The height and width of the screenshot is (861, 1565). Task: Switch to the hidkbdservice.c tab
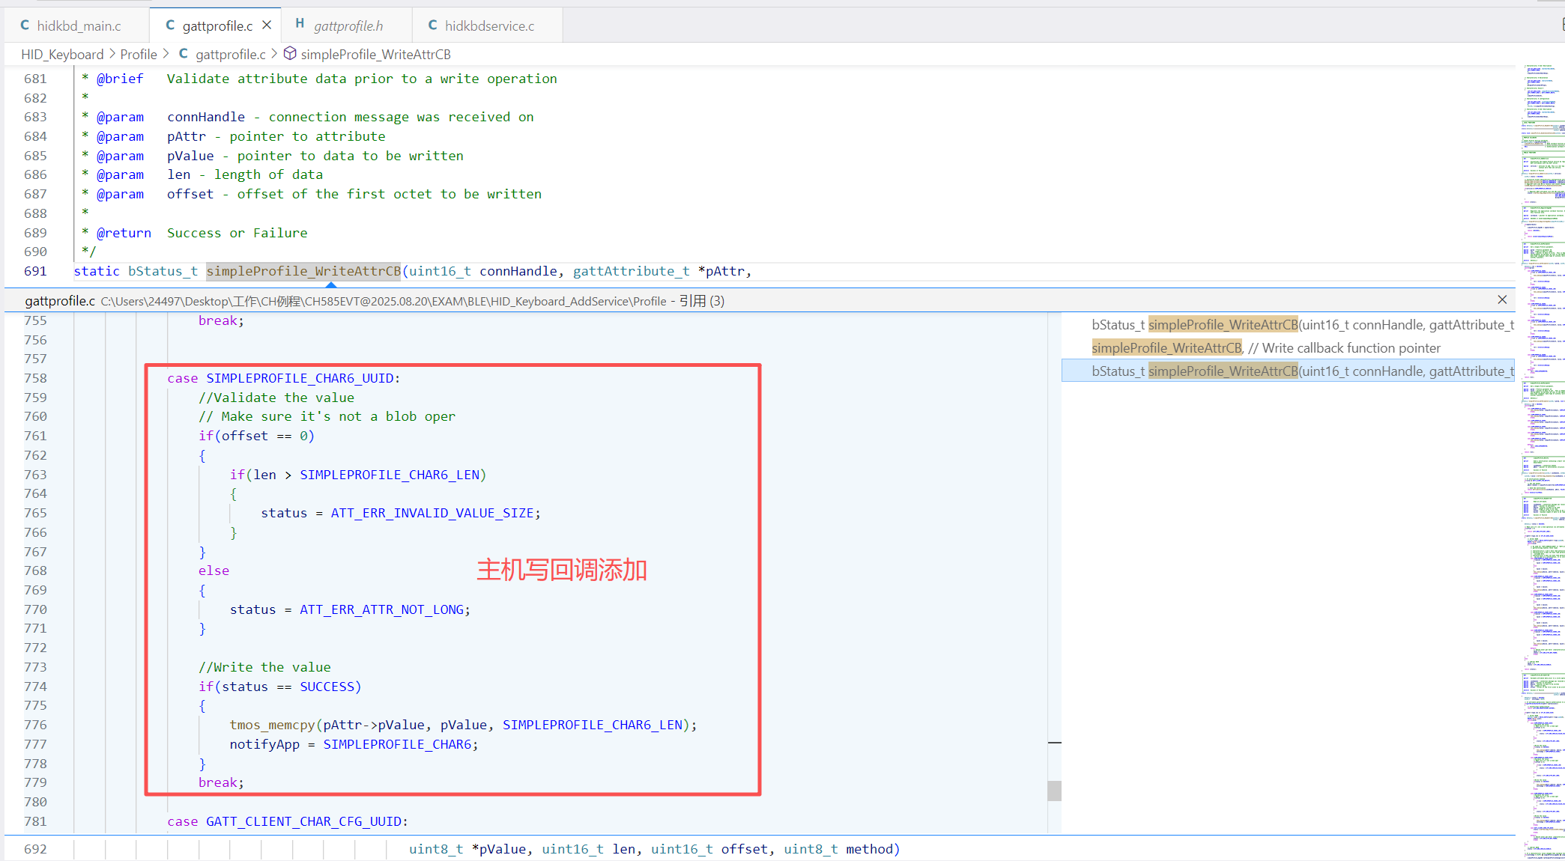(489, 26)
